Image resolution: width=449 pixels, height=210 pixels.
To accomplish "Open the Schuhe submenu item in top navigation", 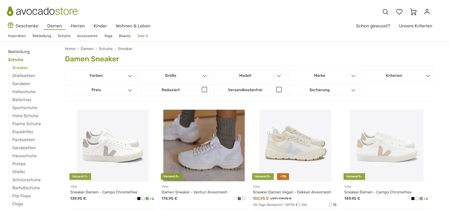I will (x=64, y=36).
